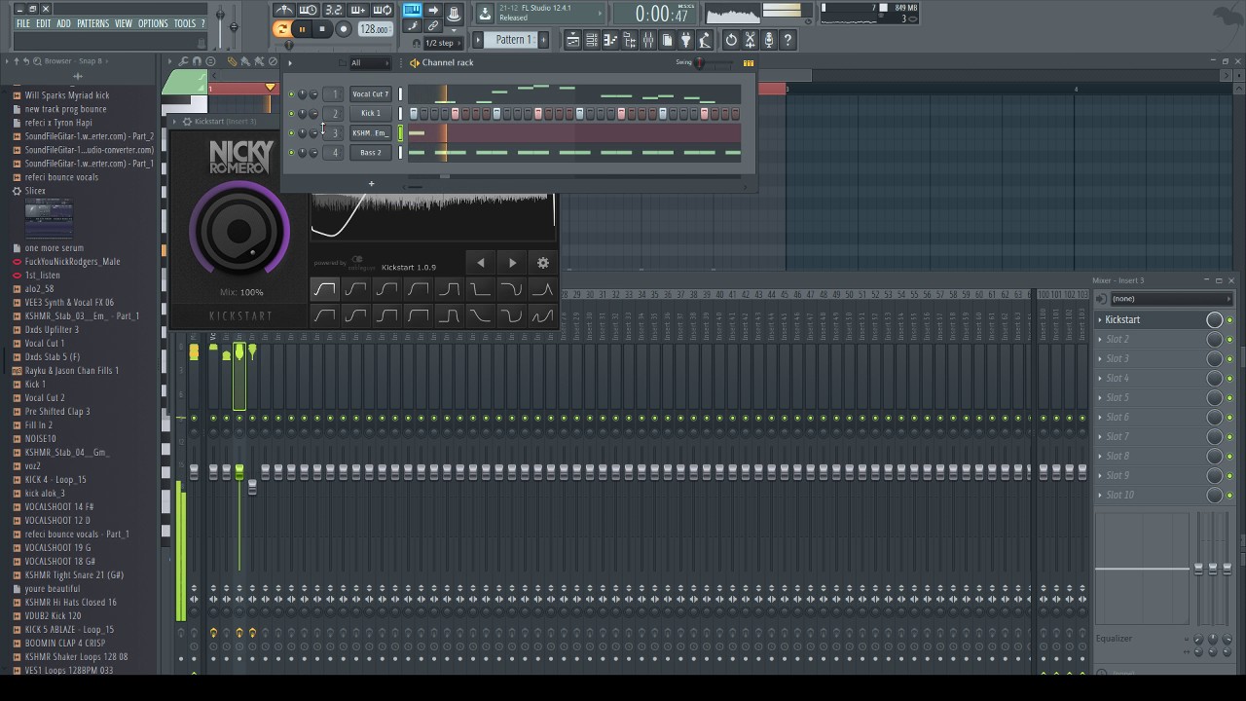
Task: Pause playback with the pause button
Action: pyautogui.click(x=302, y=29)
